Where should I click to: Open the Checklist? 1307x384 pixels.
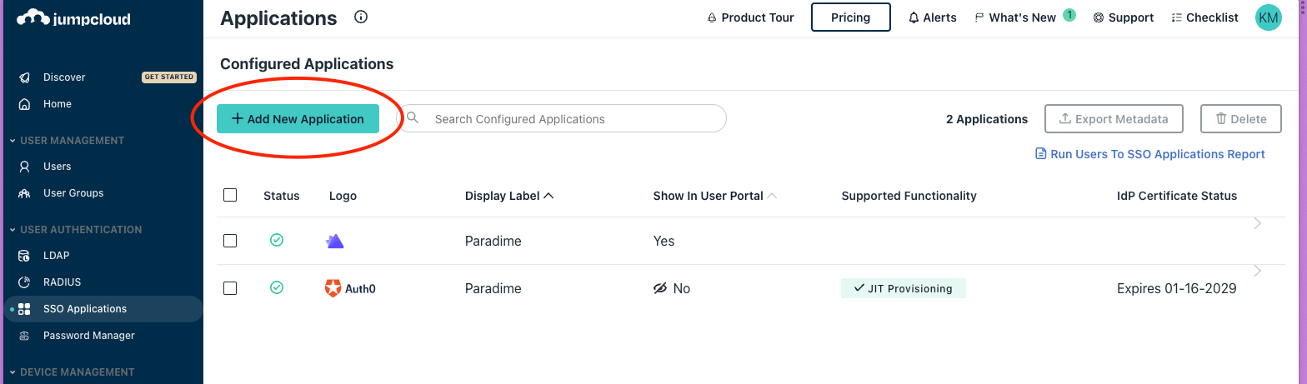[x=1204, y=17]
